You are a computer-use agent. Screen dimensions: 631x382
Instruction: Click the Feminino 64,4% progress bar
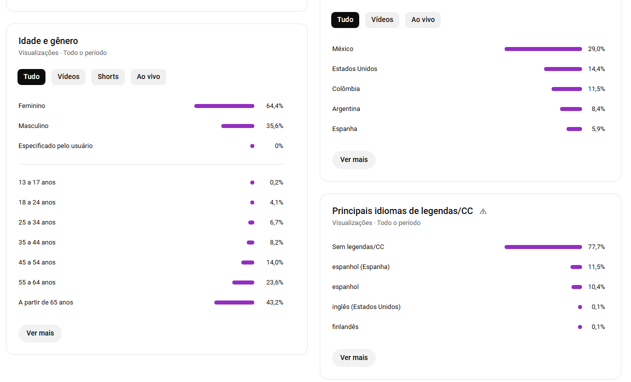[224, 106]
